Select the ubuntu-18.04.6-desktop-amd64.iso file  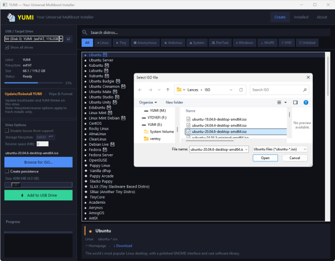tap(219, 119)
